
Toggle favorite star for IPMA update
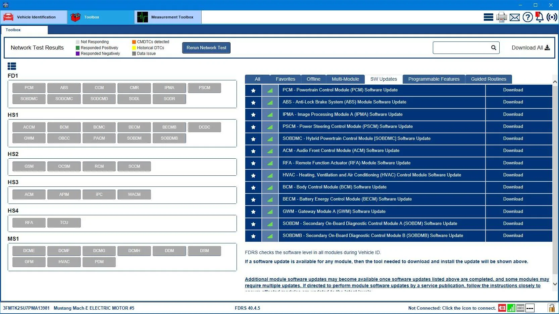tap(253, 114)
